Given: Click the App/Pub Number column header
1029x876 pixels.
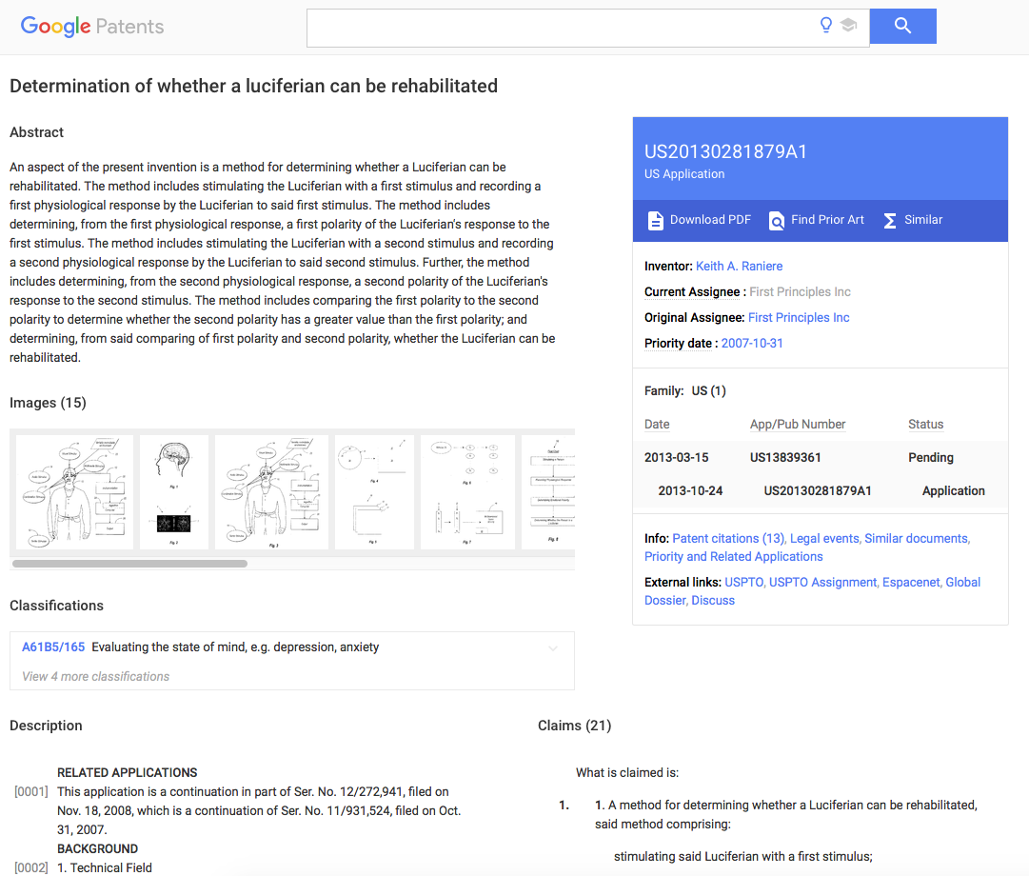Looking at the screenshot, I should [798, 425].
